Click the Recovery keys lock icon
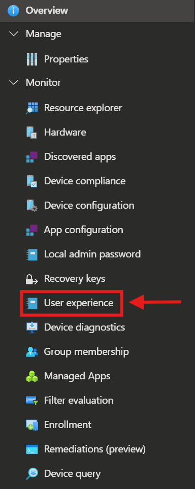 (32, 278)
